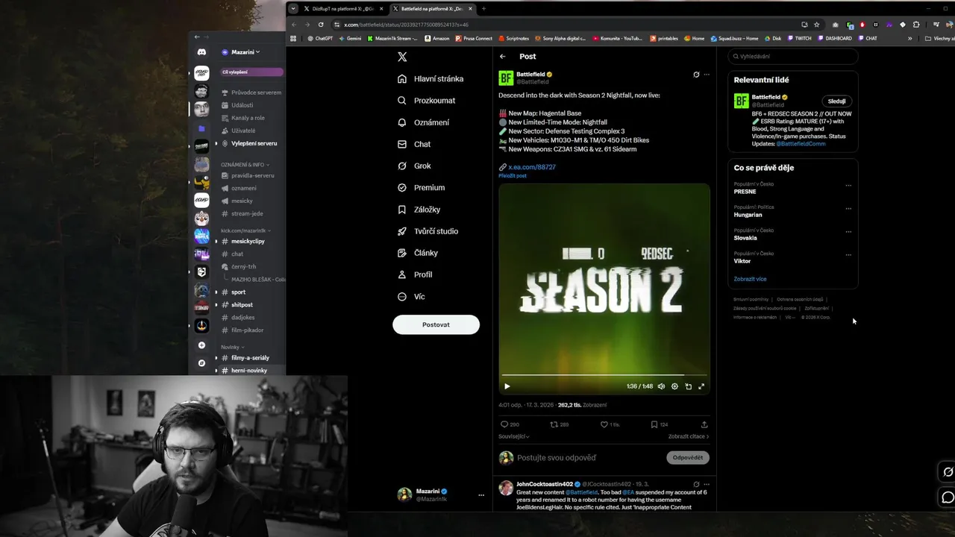Open Články in the X sidebar
Viewport: 955px width, 537px height.
(418, 253)
